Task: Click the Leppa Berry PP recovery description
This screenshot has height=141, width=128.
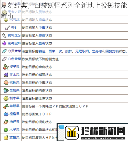Action: click(x=55, y=106)
